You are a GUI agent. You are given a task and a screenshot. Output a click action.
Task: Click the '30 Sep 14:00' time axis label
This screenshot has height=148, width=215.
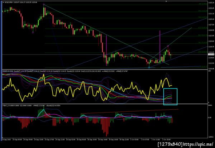tap(103, 140)
